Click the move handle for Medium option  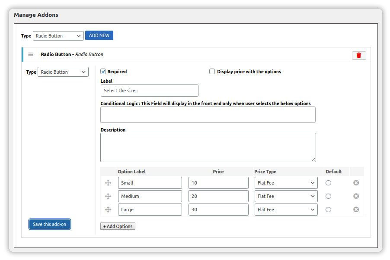(x=108, y=196)
